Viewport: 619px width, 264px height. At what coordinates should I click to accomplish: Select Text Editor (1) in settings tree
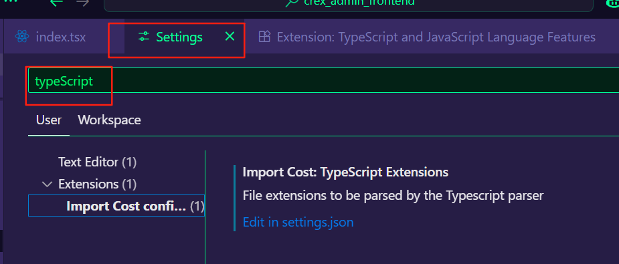point(98,162)
